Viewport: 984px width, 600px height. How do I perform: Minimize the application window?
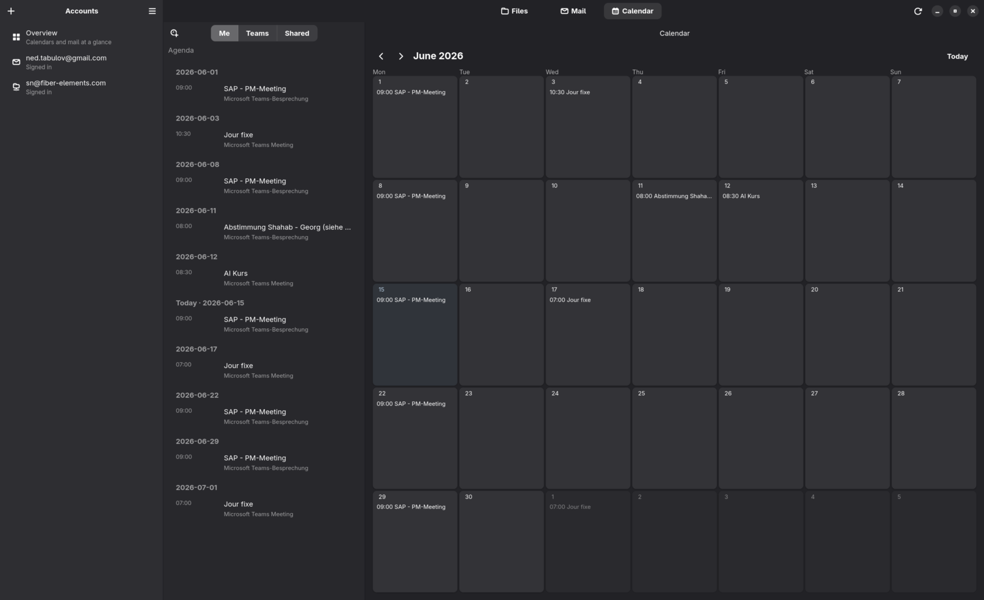click(937, 11)
